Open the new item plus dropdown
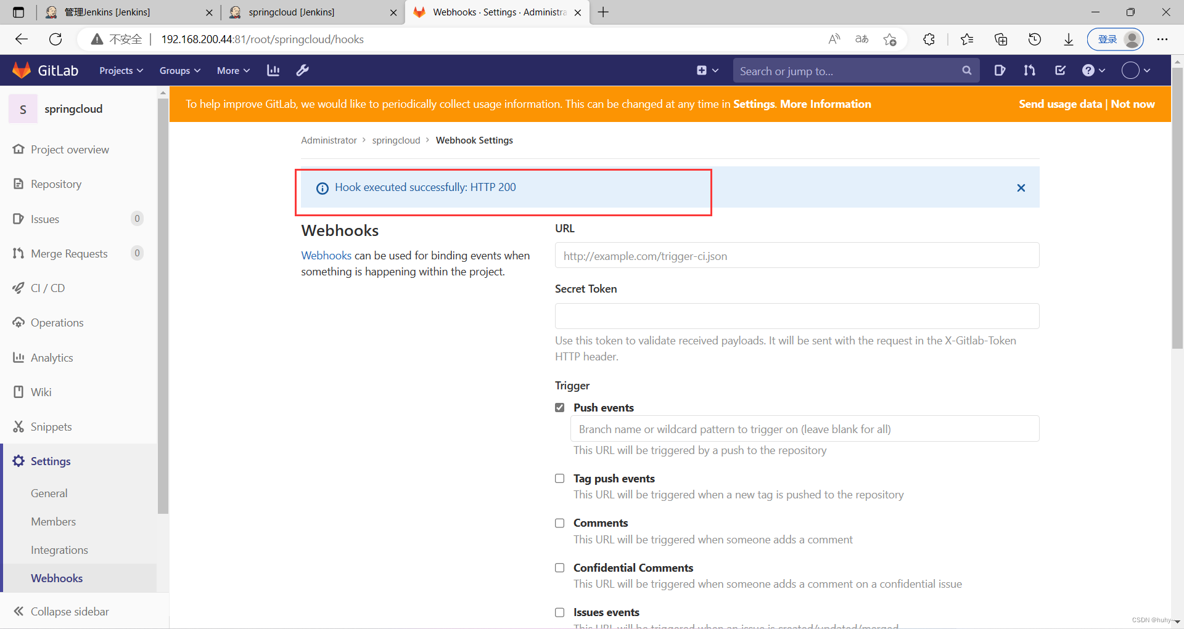 tap(707, 70)
